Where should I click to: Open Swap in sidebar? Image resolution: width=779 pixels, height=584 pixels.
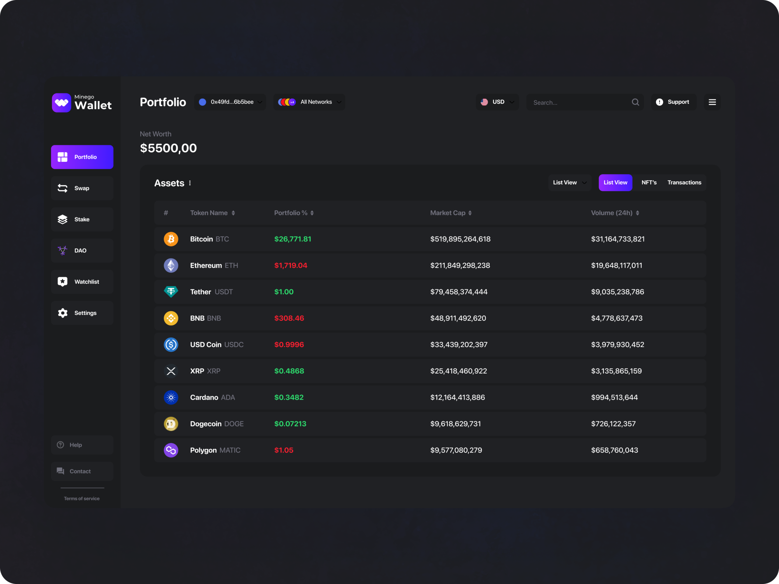(x=82, y=188)
